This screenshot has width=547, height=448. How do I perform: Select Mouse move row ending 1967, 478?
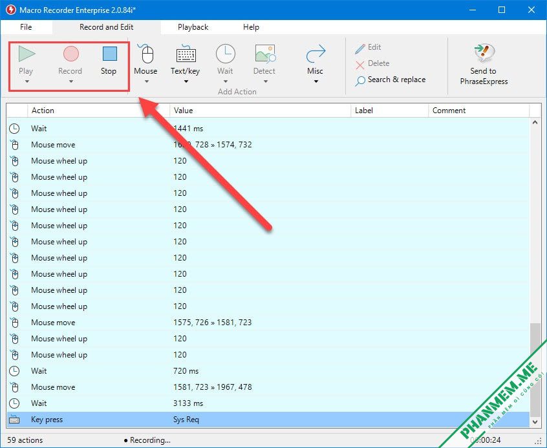tap(268, 387)
